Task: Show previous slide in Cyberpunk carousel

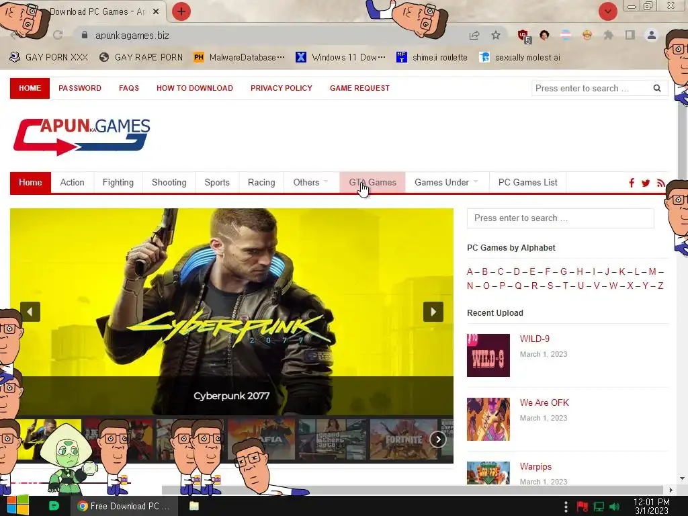Action: click(x=30, y=312)
